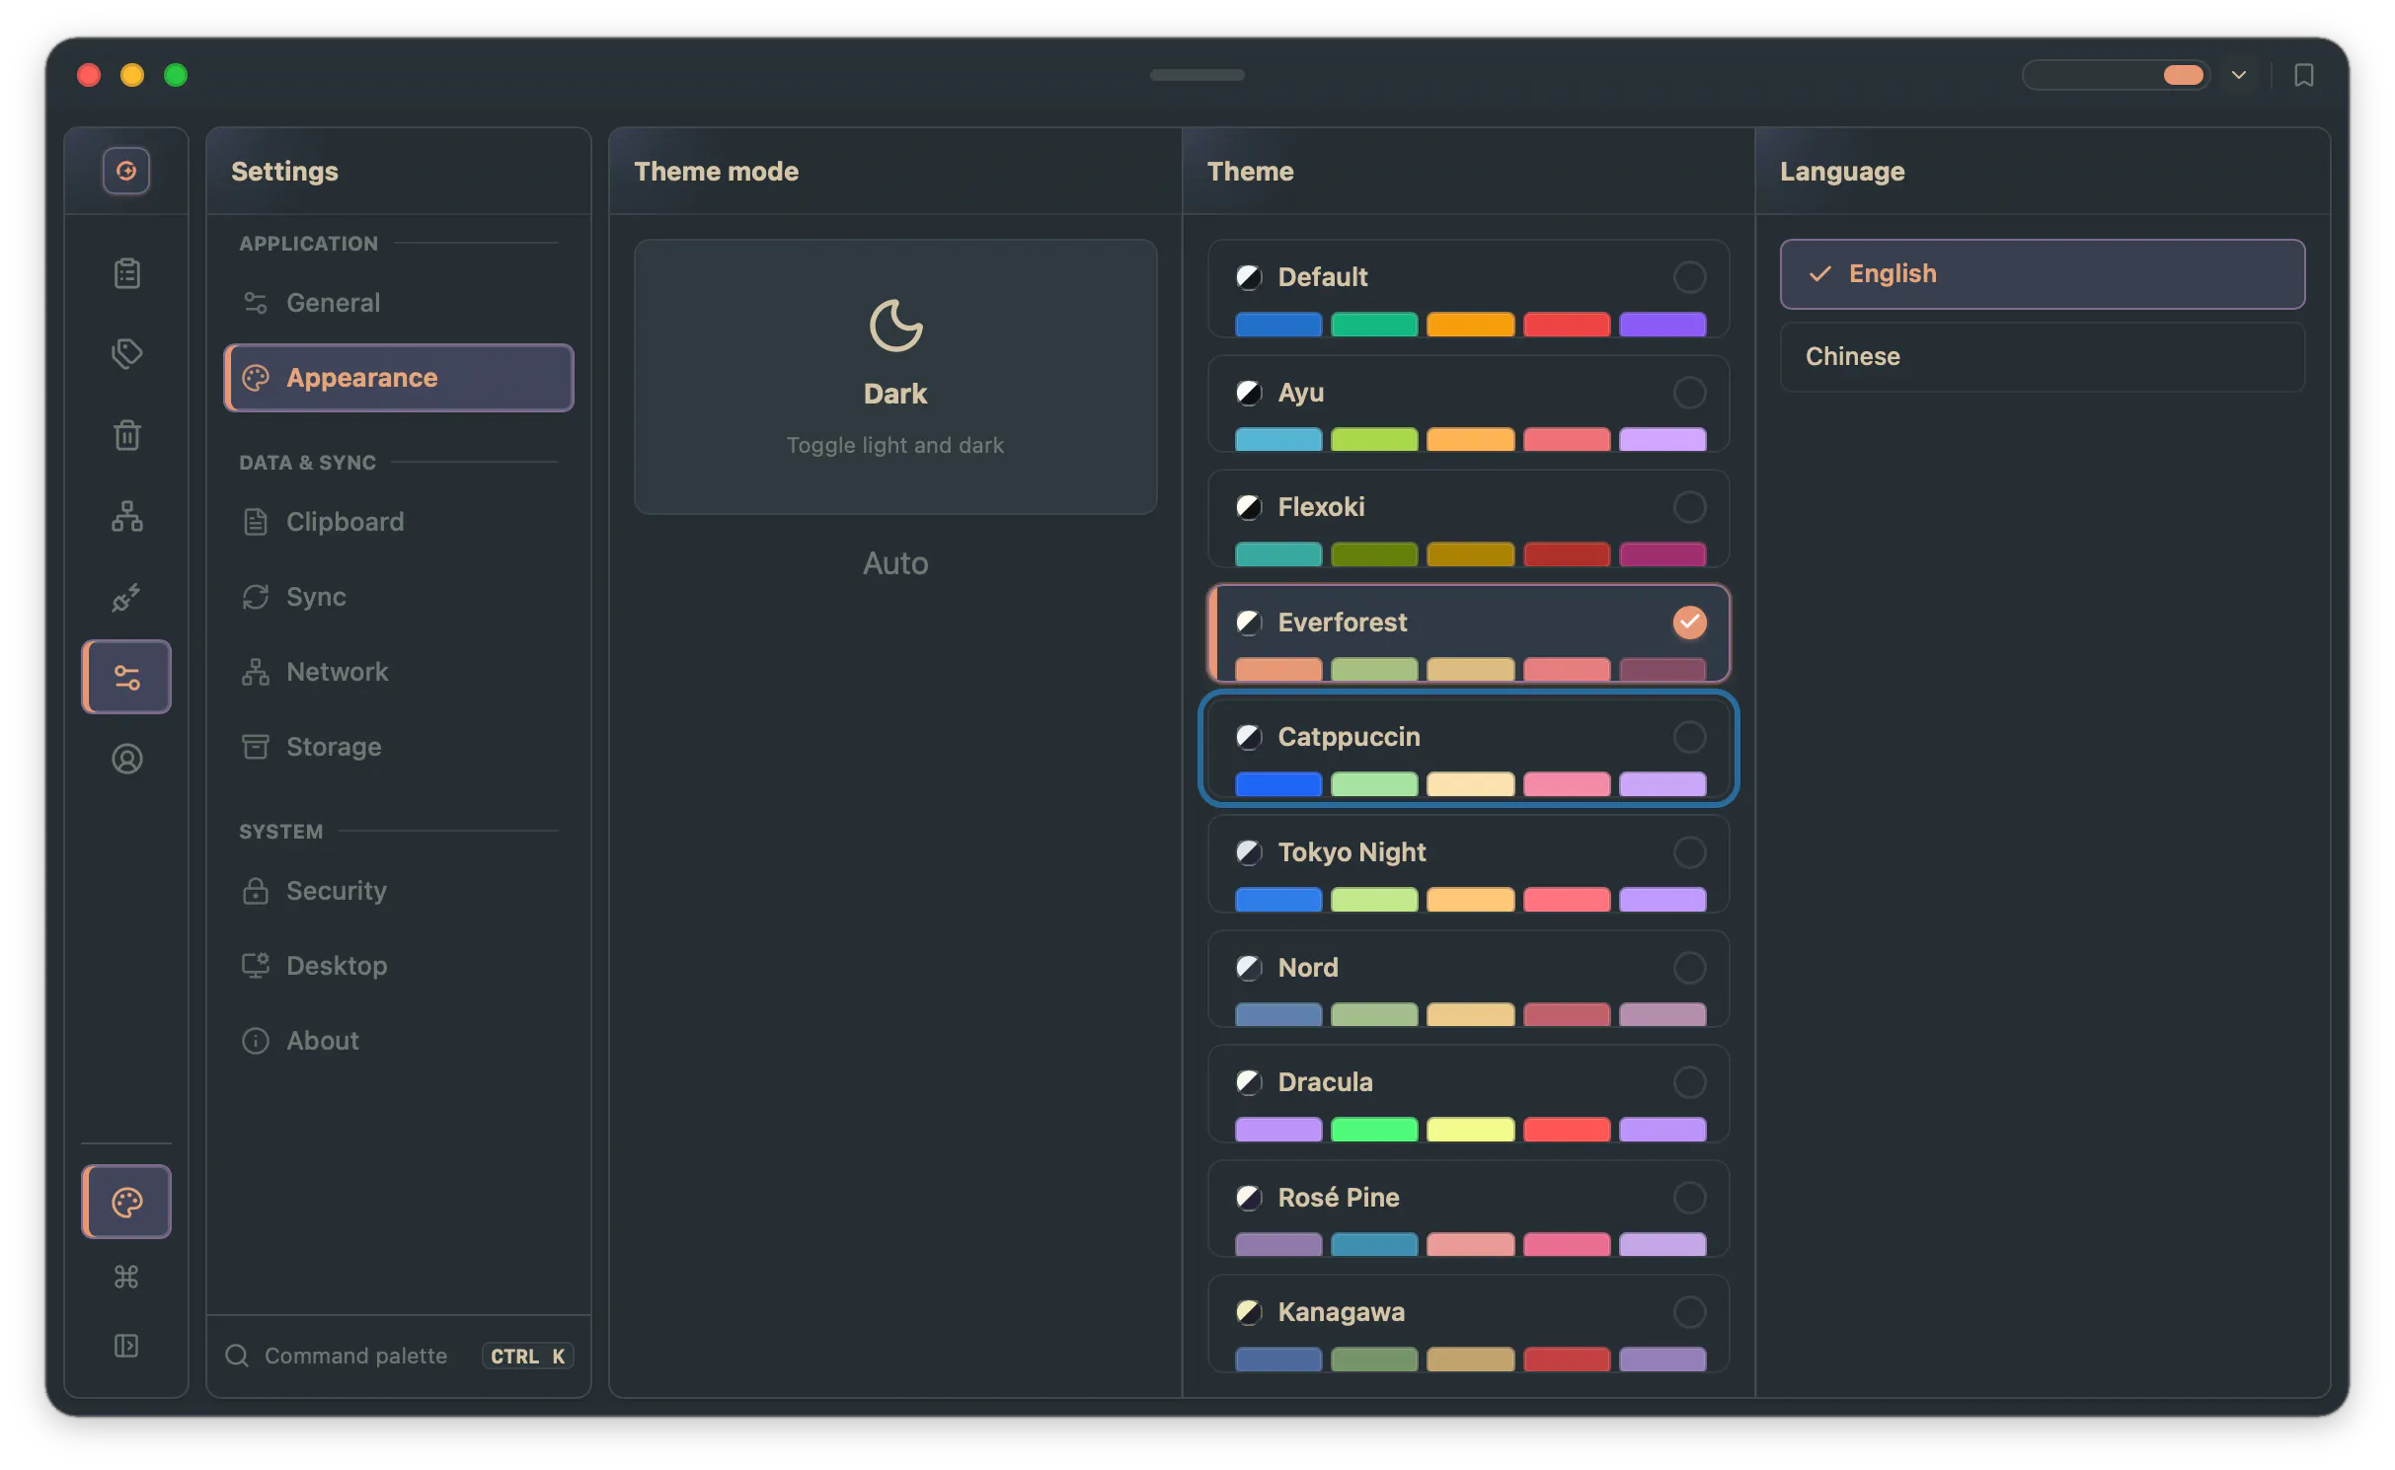The width and height of the screenshot is (2395, 1470).
Task: Click the Ayu theme contrast icon
Action: click(x=1249, y=393)
